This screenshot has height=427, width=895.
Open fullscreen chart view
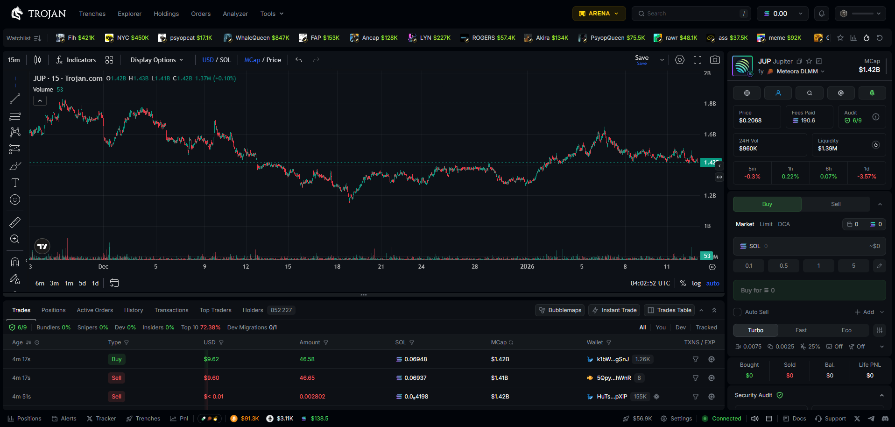tap(697, 60)
